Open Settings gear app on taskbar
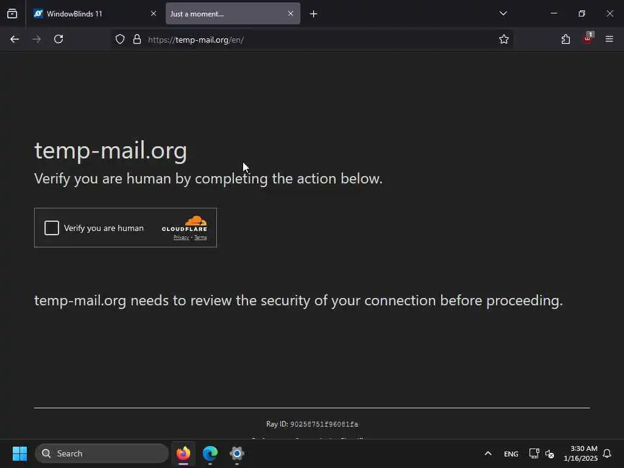624x468 pixels. pyautogui.click(x=237, y=453)
